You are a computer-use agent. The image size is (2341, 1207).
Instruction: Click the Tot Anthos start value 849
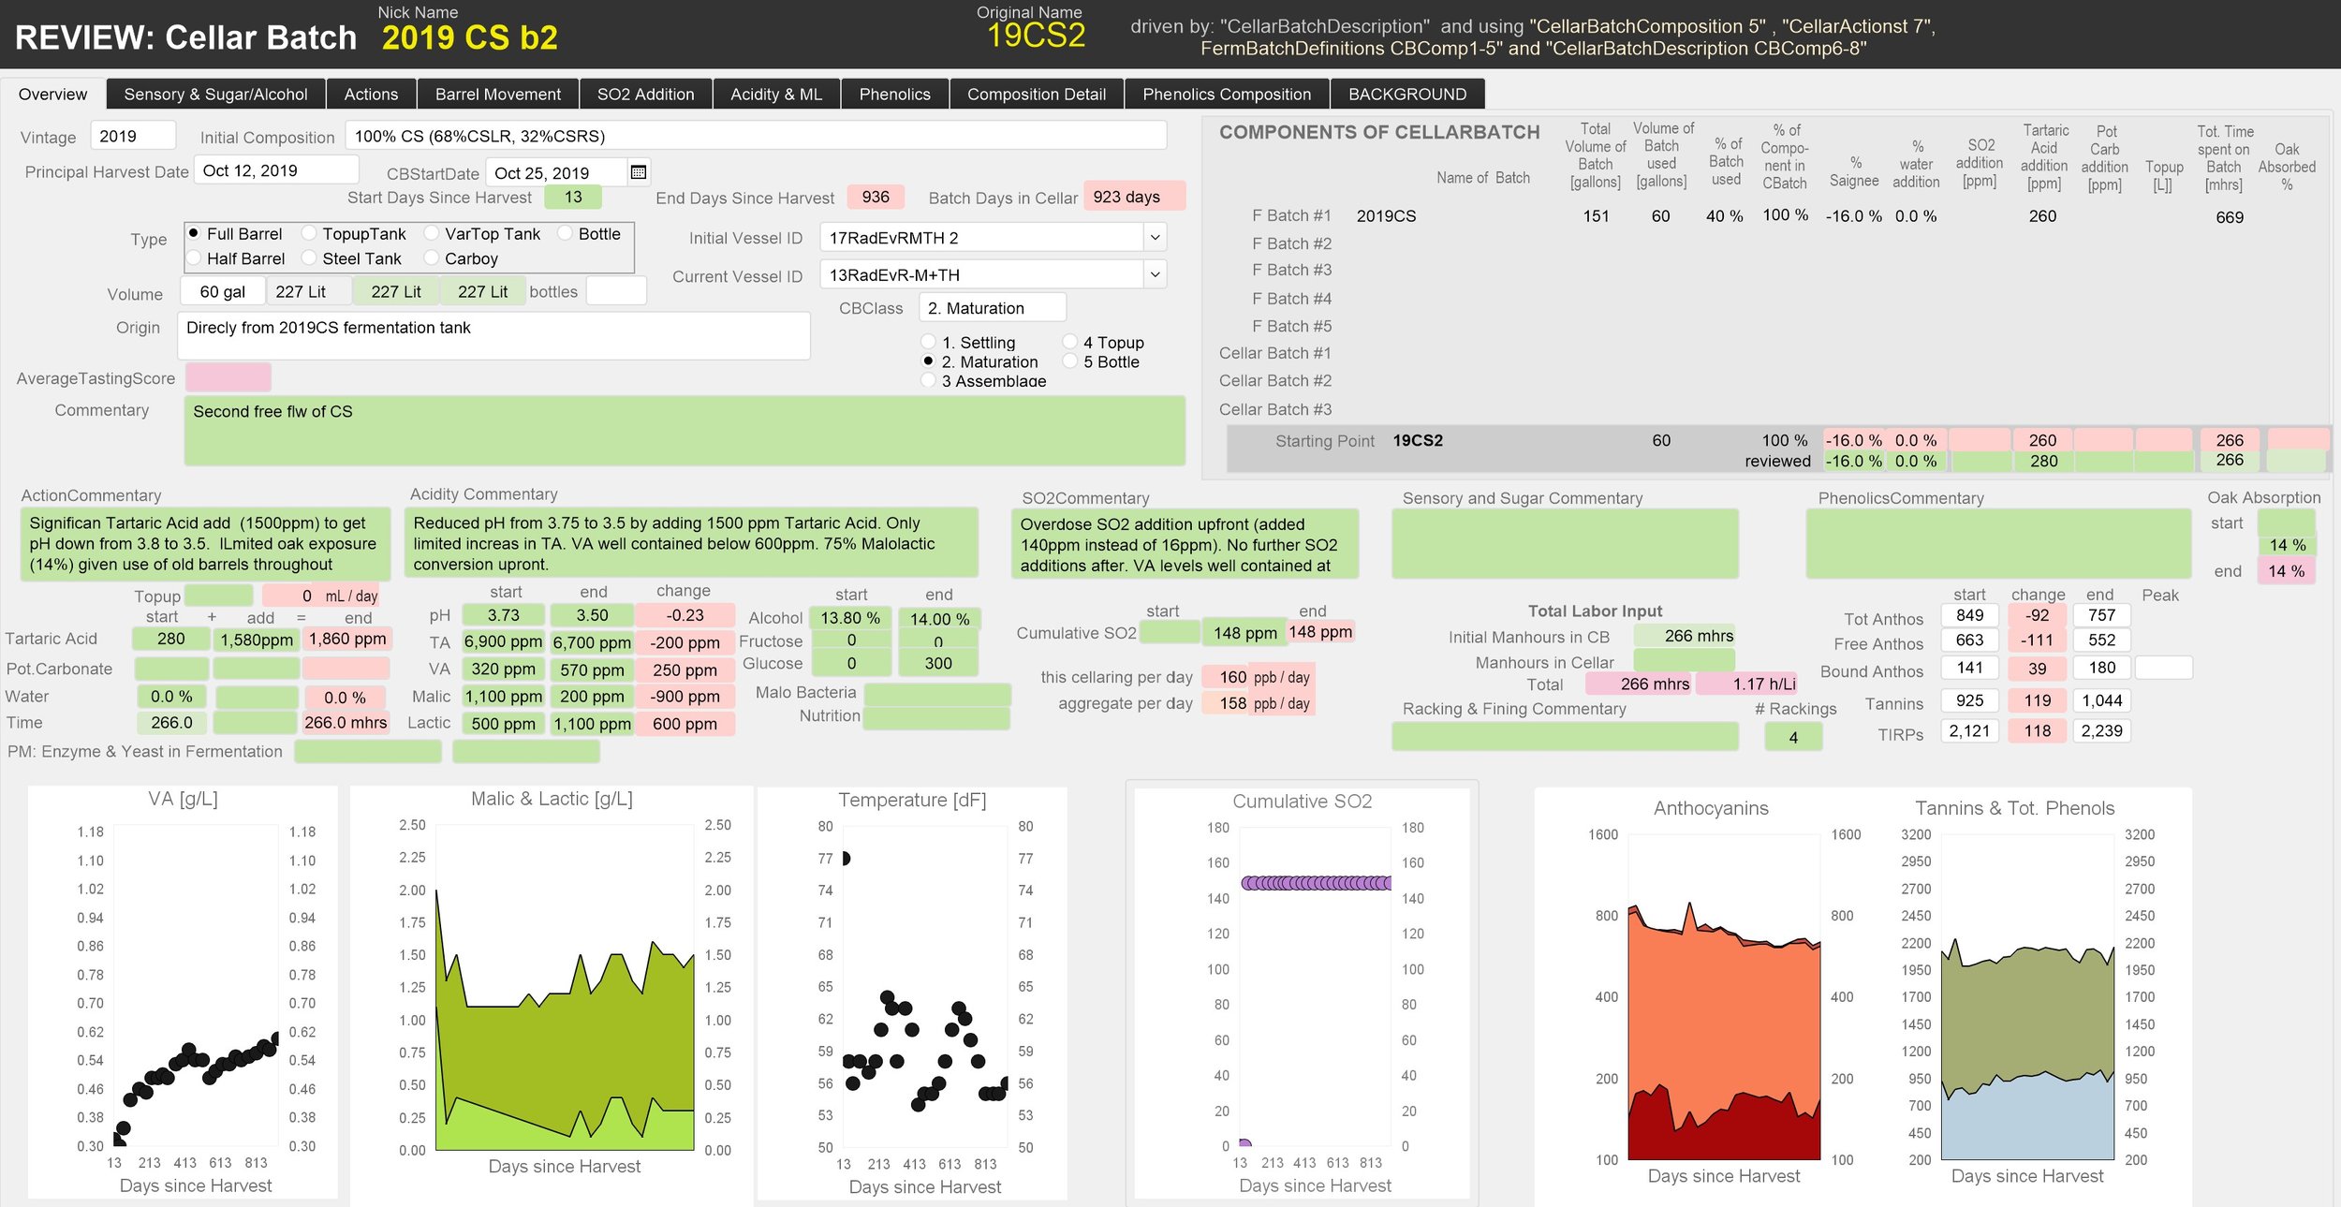[1969, 615]
